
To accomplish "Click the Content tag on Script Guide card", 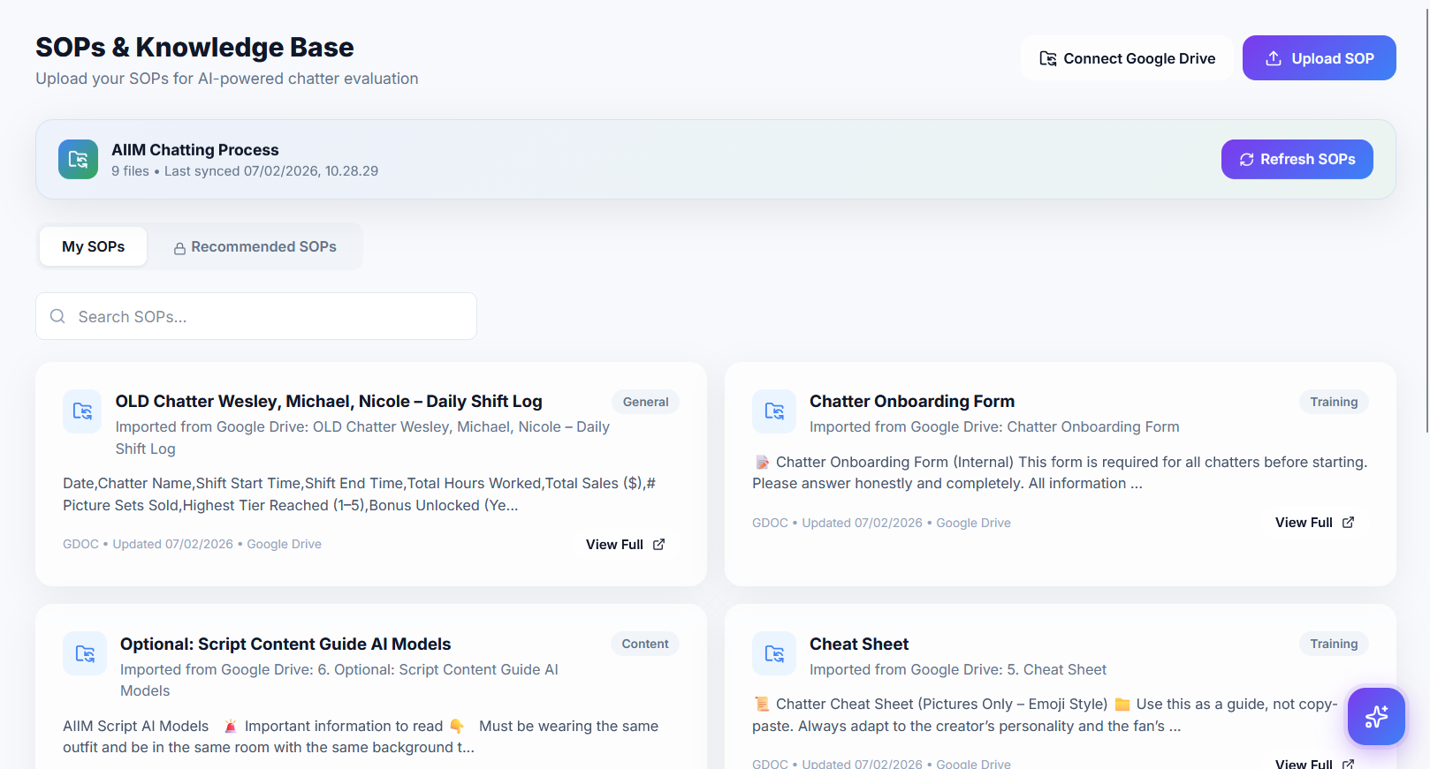I will [x=644, y=644].
